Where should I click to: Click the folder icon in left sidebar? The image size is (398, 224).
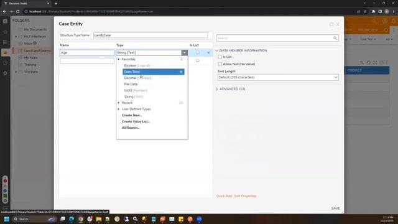[5, 52]
